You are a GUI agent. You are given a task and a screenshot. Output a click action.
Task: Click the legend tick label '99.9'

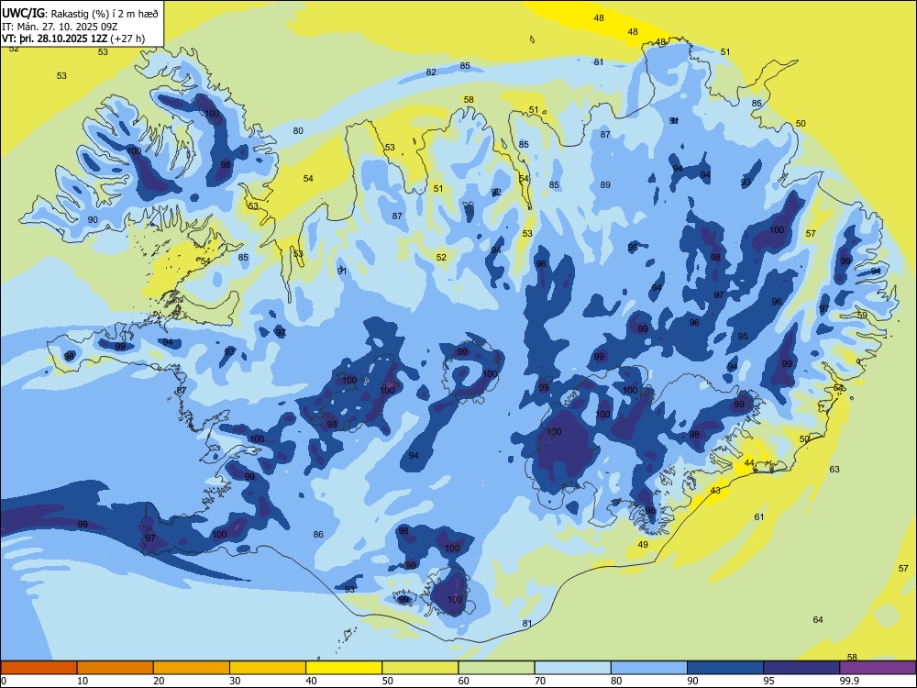[x=849, y=681]
